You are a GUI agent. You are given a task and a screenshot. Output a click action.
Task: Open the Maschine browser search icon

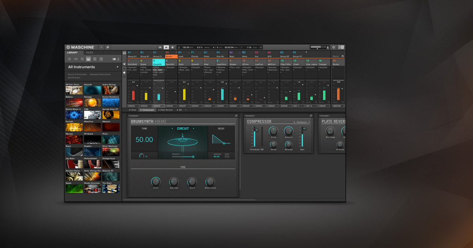107,47
